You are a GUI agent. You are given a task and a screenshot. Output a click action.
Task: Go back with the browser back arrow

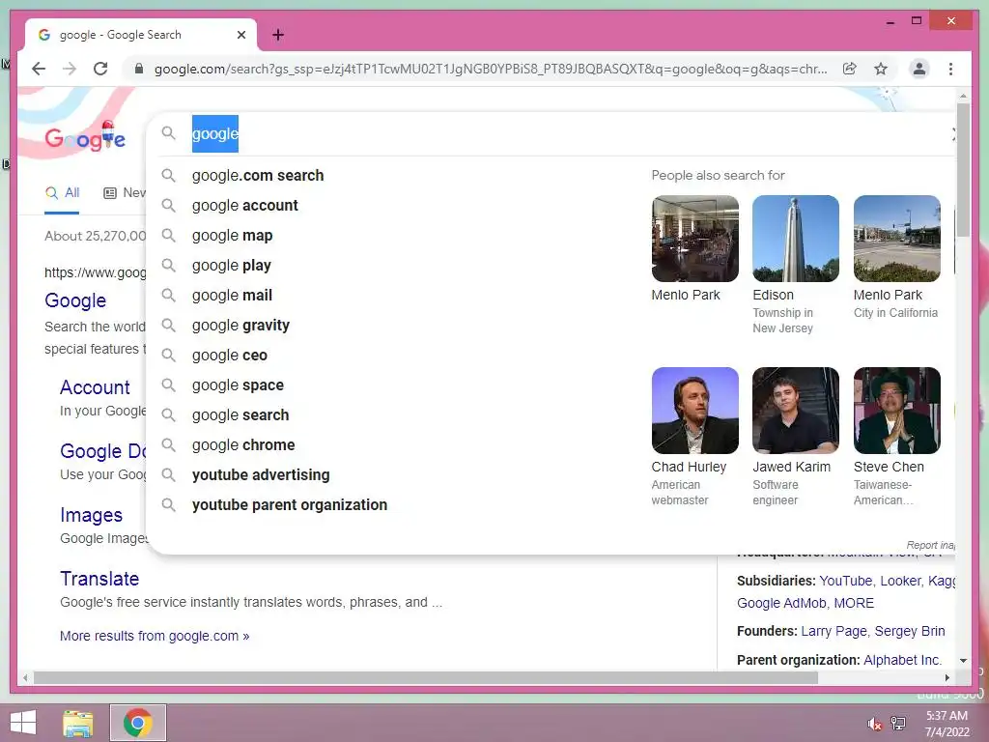click(39, 69)
